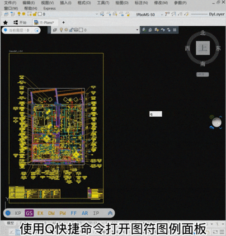Click the layer previous icon
This screenshot has height=236, width=226.
click(x=109, y=14)
